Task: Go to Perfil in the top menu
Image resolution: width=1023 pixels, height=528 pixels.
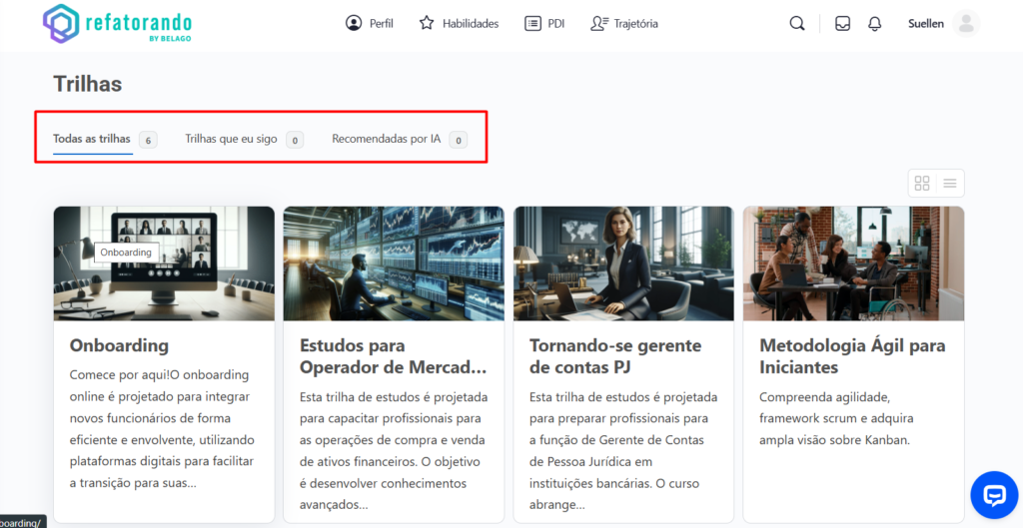Action: click(x=370, y=24)
